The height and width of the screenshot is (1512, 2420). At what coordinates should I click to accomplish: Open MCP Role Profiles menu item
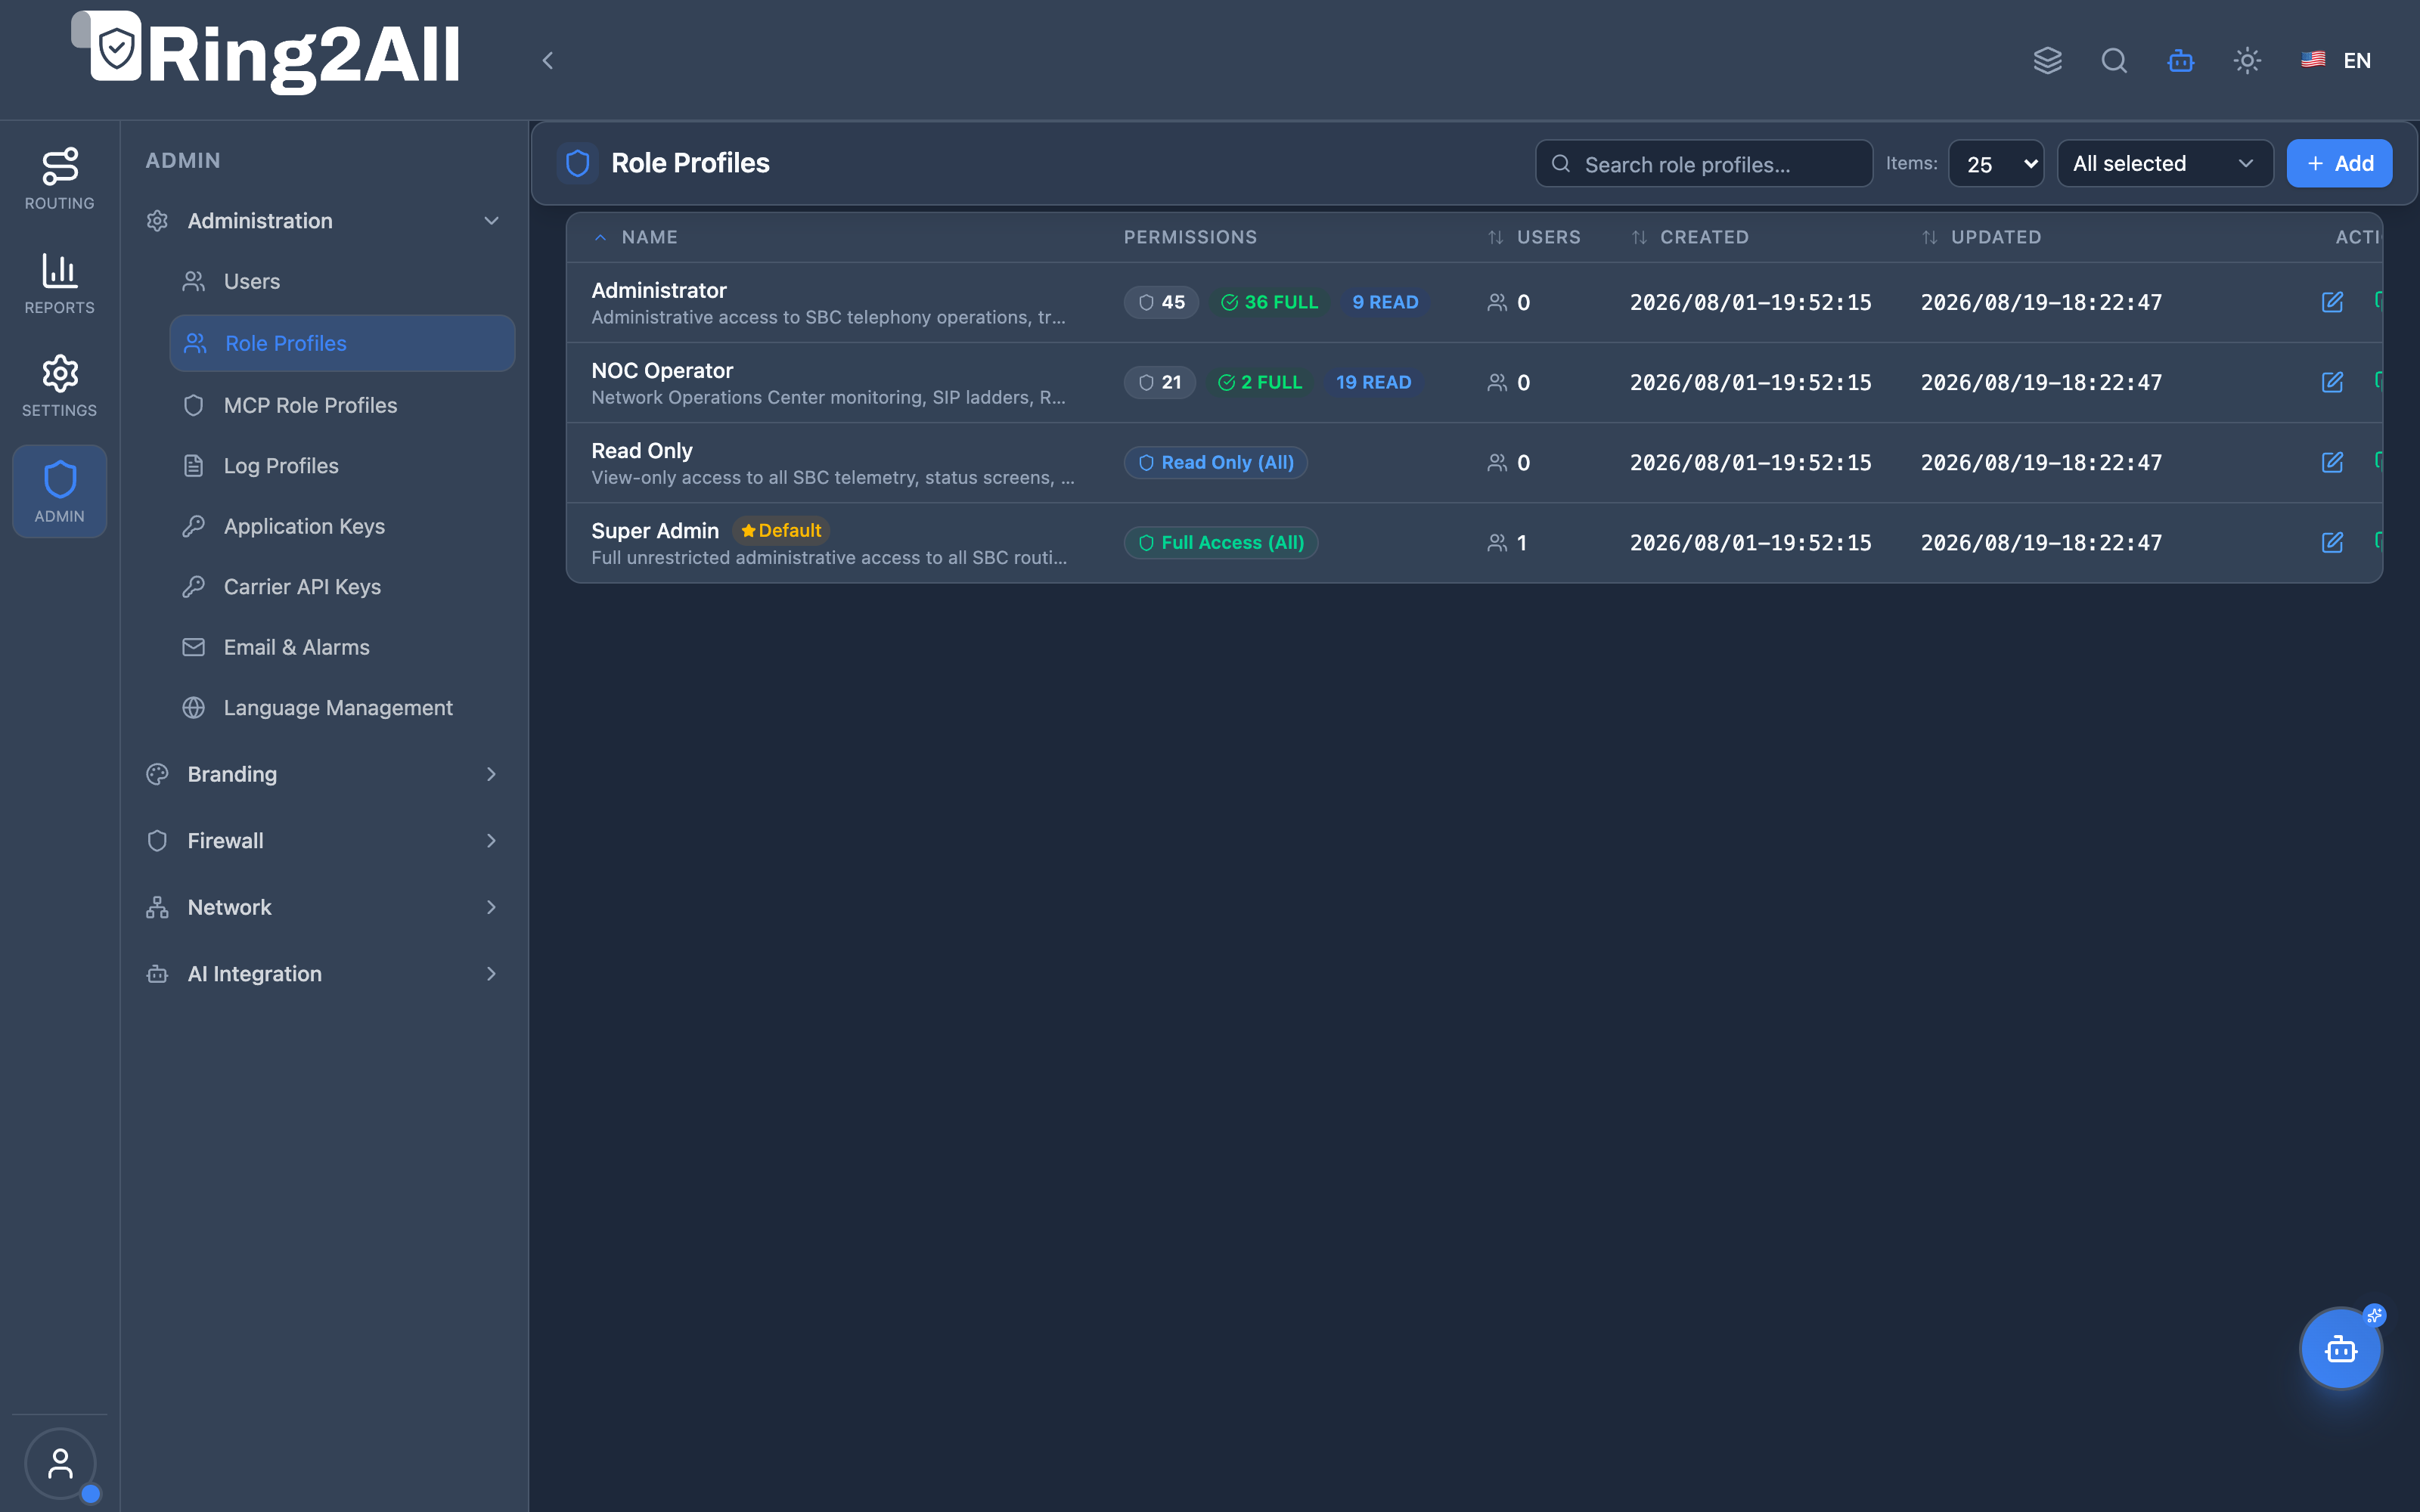(342, 405)
